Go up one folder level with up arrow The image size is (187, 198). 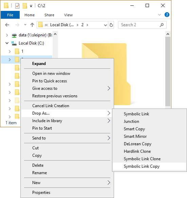(32, 25)
